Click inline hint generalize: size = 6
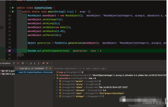 pyautogui.click(x=87, y=51)
